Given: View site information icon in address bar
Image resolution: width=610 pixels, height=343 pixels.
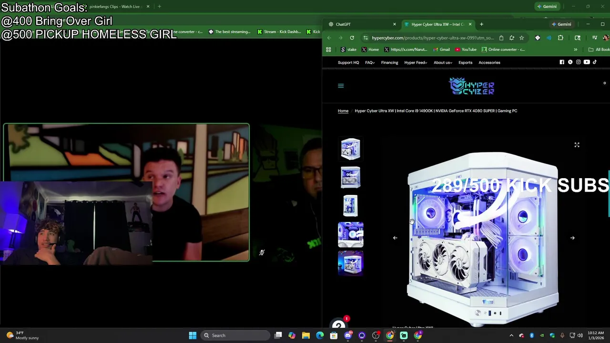Looking at the screenshot, I should click(366, 38).
